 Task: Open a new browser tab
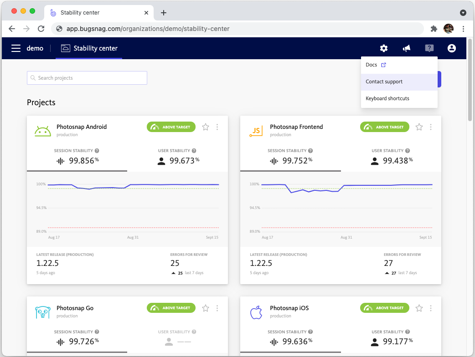[164, 13]
